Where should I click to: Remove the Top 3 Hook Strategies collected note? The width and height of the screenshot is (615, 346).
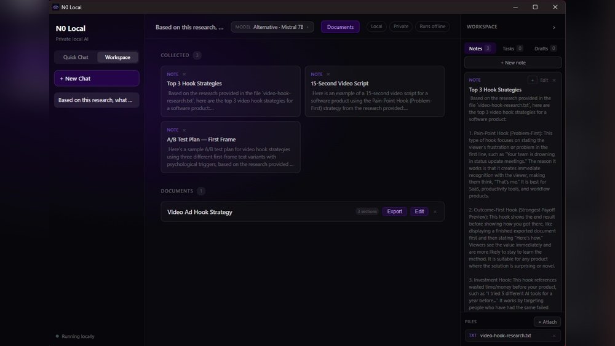pyautogui.click(x=184, y=74)
